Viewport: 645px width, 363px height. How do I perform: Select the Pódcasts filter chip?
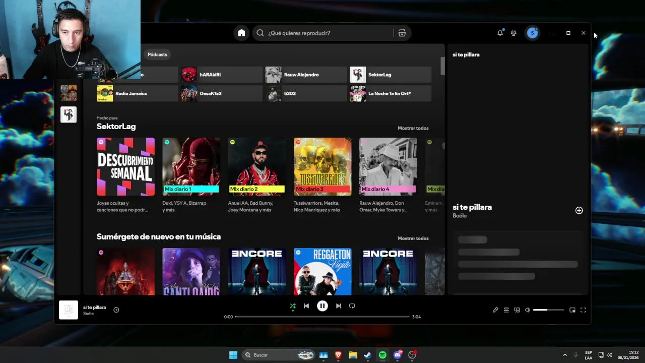(157, 54)
